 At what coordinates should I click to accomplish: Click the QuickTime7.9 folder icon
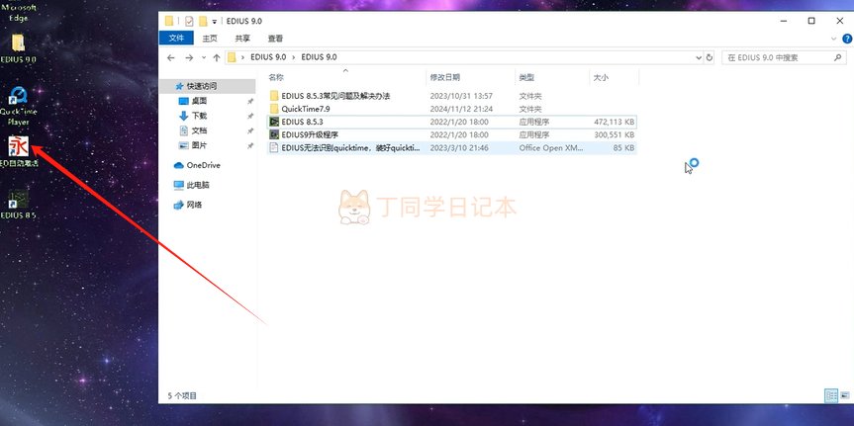point(274,109)
